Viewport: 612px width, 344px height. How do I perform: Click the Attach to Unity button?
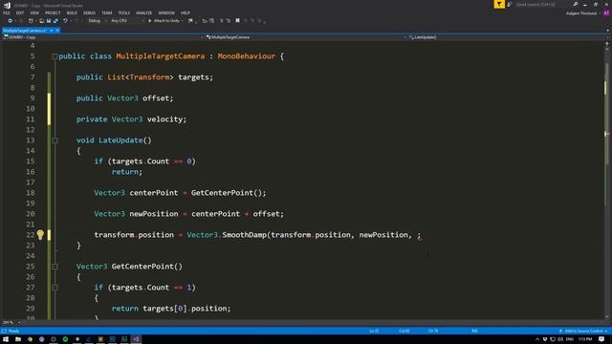[165, 21]
